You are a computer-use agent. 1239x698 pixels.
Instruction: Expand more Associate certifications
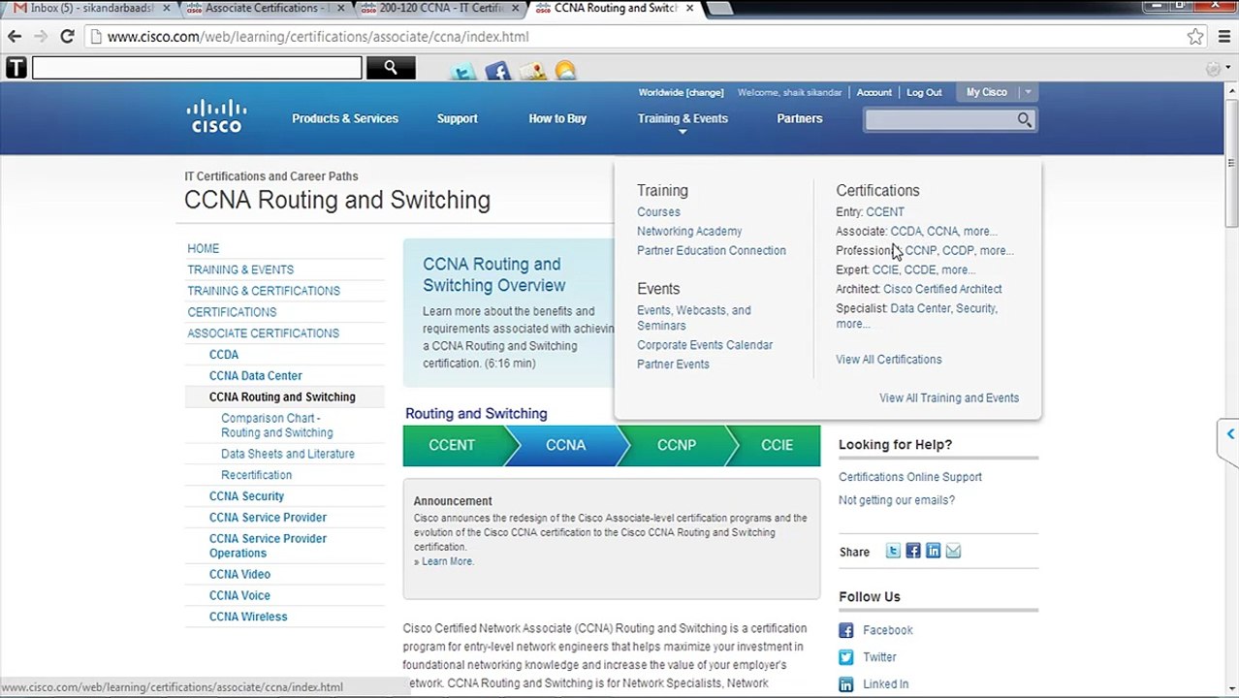point(980,232)
